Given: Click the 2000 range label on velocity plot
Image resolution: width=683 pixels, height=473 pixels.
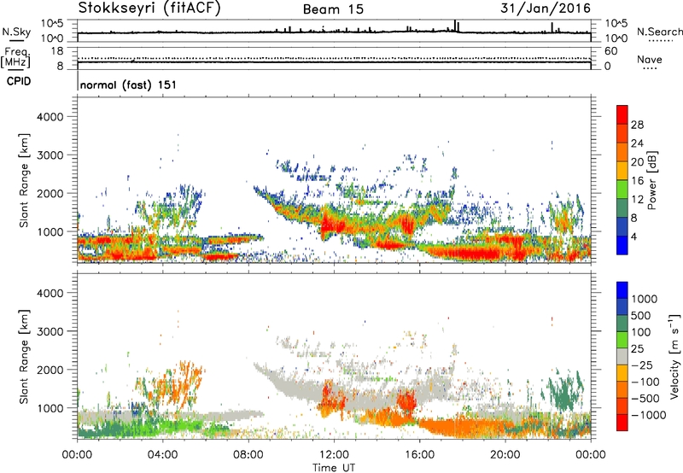Looking at the screenshot, I should (x=50, y=370).
